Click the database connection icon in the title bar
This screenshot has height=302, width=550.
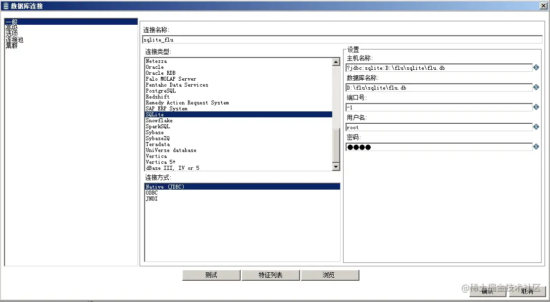pos(6,5)
